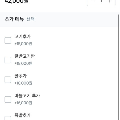Choose the 굴반고기반 menu label

click(x=24, y=56)
